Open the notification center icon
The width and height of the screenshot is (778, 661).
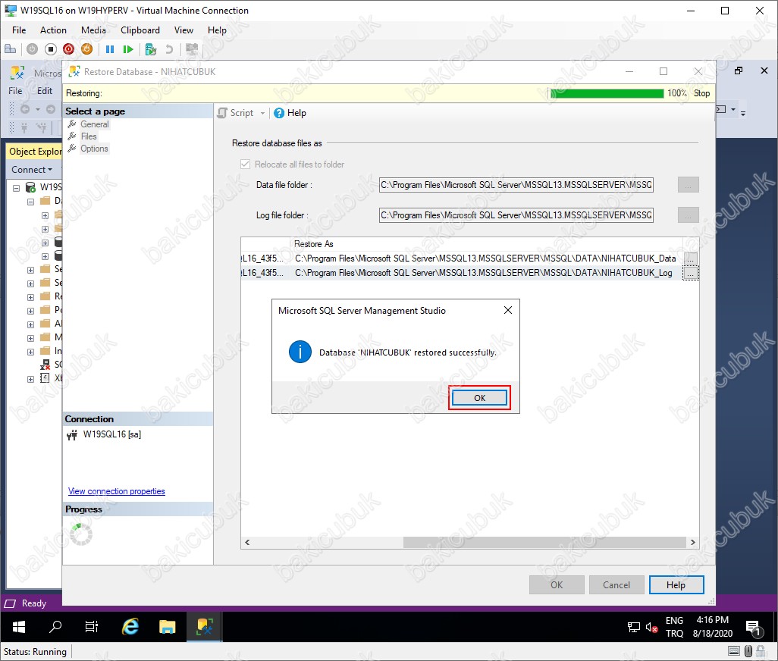(x=754, y=628)
